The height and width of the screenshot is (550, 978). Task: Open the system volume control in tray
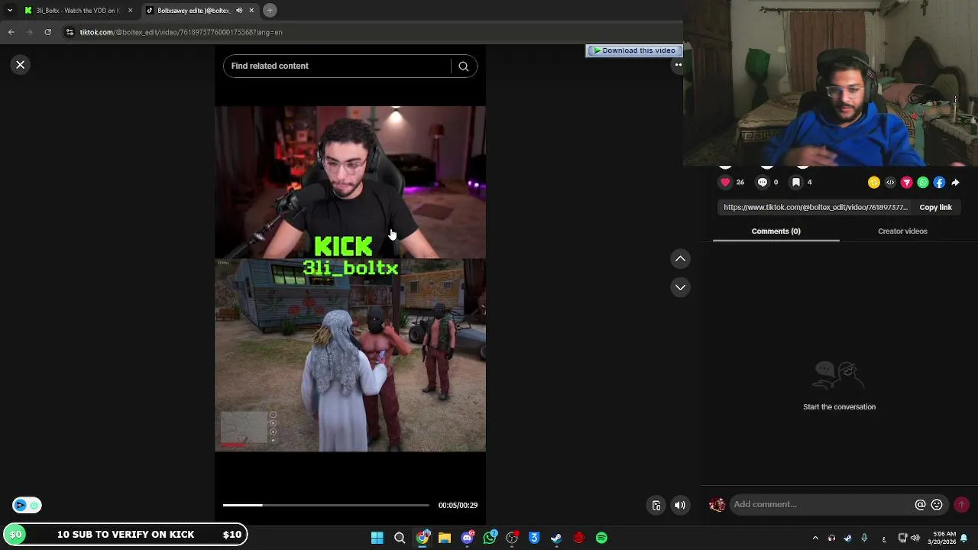pyautogui.click(x=915, y=538)
